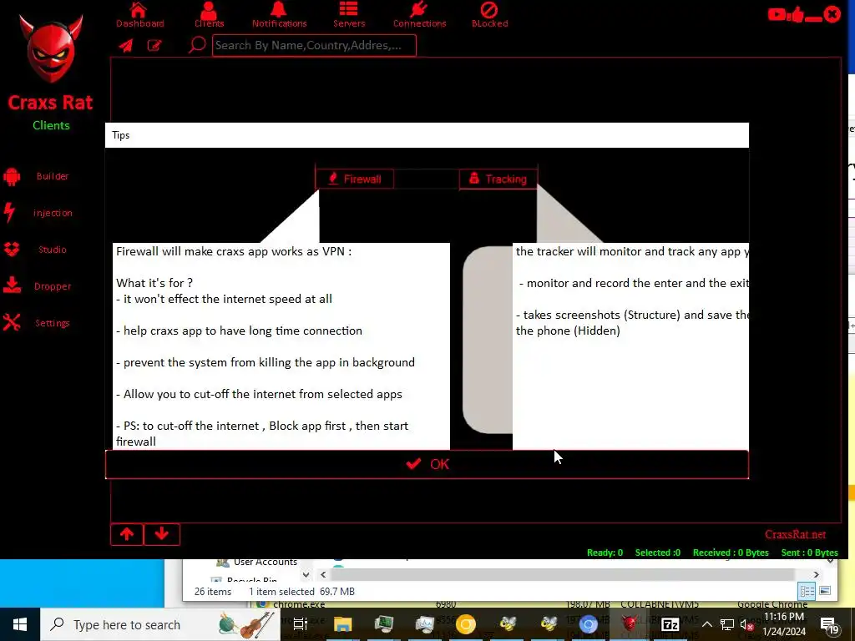Screen dimensions: 855x641
Task: Open Settings from the sidebar
Action: 38,323
